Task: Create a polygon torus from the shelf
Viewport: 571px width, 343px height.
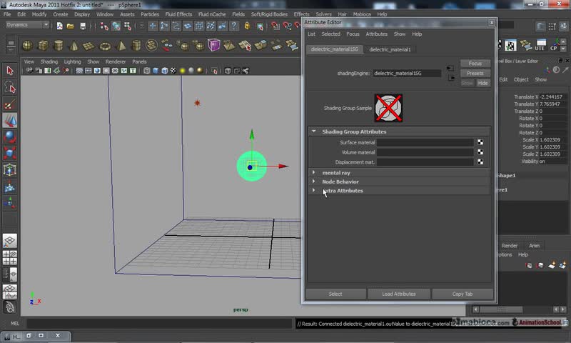Action: click(x=105, y=46)
